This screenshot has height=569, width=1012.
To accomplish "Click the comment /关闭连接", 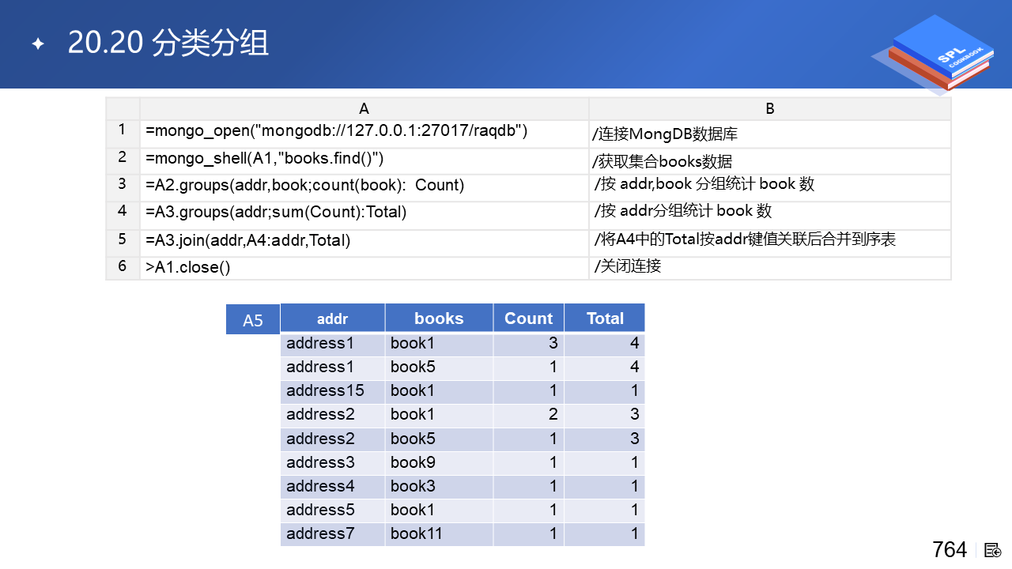I will pos(628,266).
